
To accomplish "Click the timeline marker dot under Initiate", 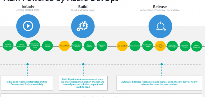I will coord(28,64).
